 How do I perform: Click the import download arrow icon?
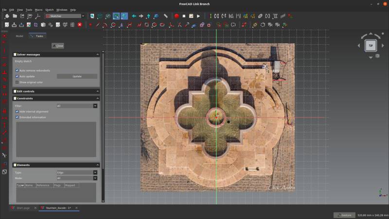14,25
